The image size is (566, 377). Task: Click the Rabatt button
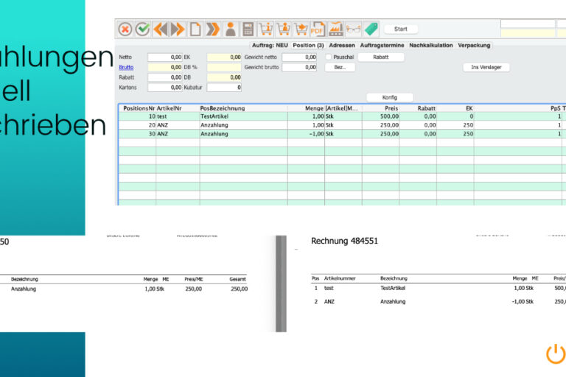coord(380,57)
